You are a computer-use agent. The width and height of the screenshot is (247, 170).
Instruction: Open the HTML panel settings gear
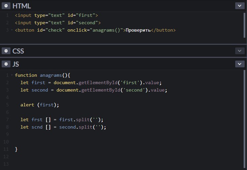pyautogui.click(x=6, y=6)
